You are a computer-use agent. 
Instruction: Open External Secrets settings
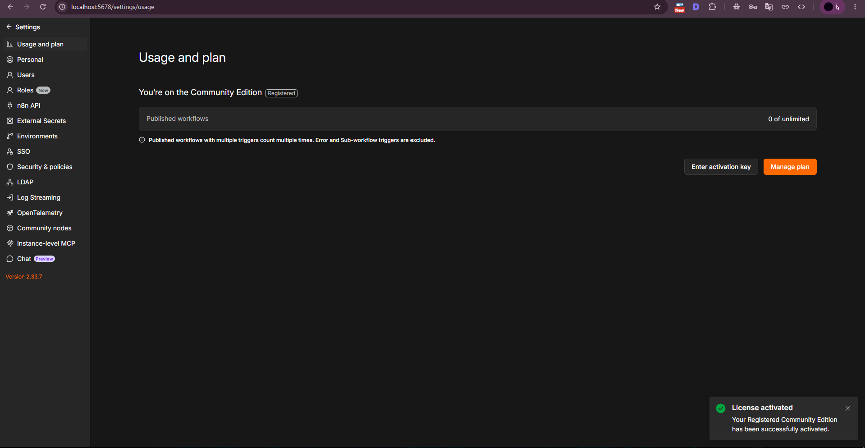[45, 121]
